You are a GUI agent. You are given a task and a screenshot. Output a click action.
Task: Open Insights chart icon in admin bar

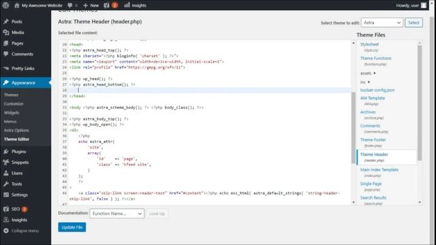point(127,5)
